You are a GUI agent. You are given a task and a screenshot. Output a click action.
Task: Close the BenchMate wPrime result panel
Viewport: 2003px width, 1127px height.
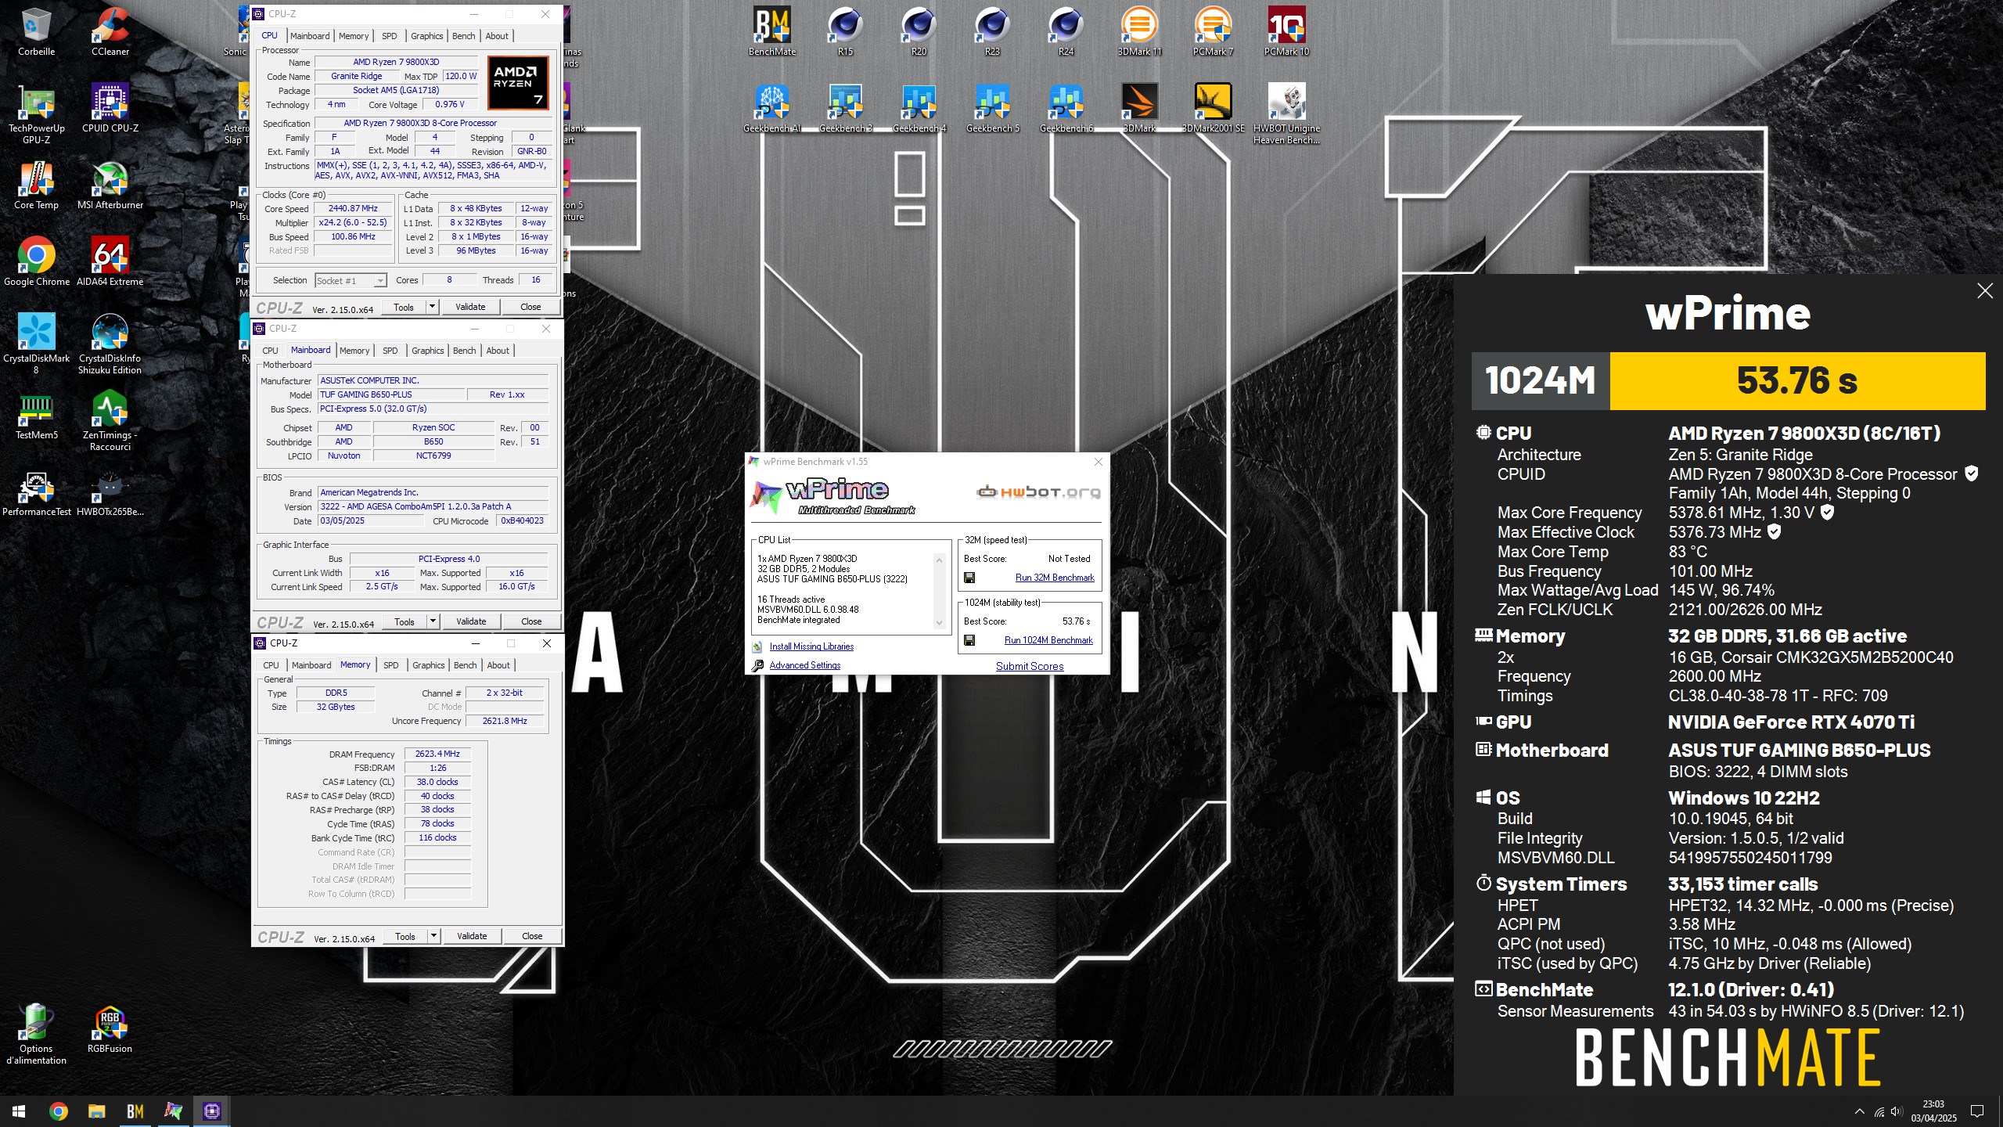[x=1985, y=291]
